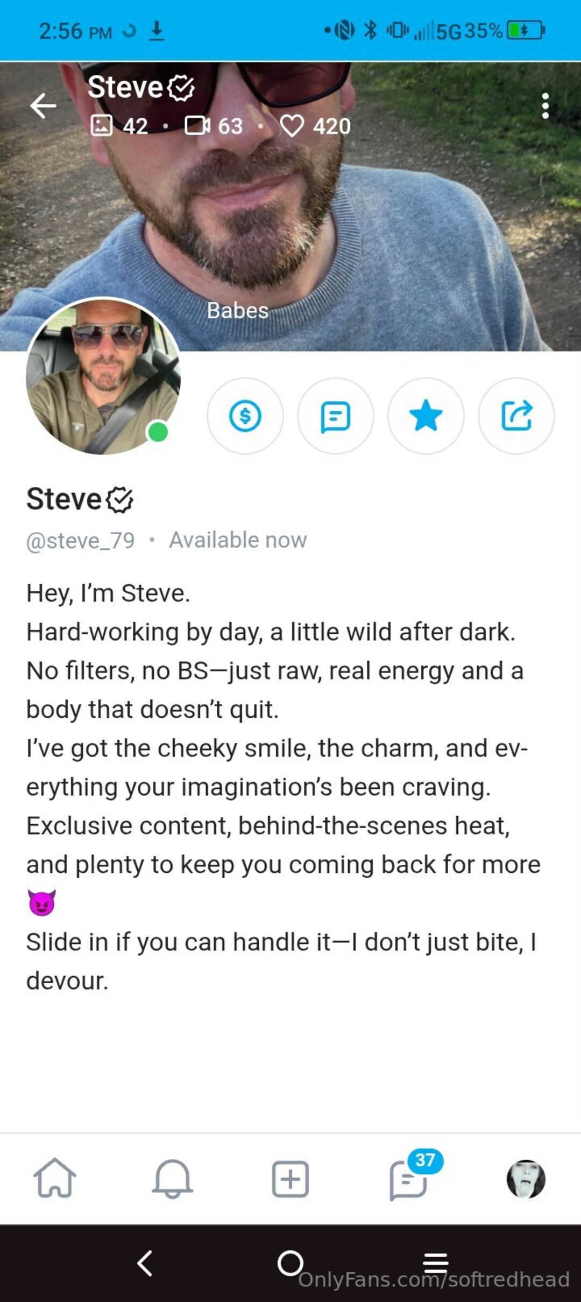
Task: Open message chat with Steve
Action: click(x=335, y=416)
